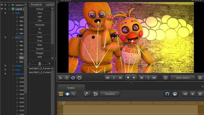204x115 pixels.
Task: Toggle the arrow beside camera1
Action: pyautogui.click(x=5, y=5)
